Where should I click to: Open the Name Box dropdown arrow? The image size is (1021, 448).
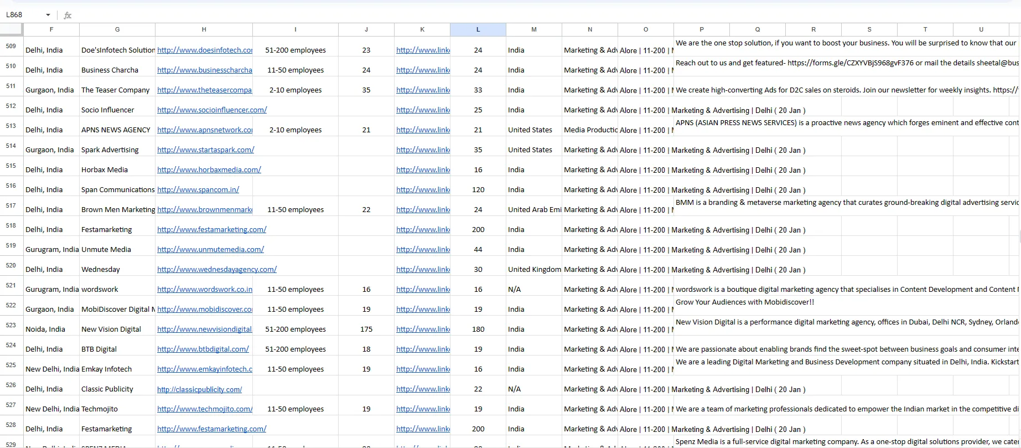tap(48, 15)
